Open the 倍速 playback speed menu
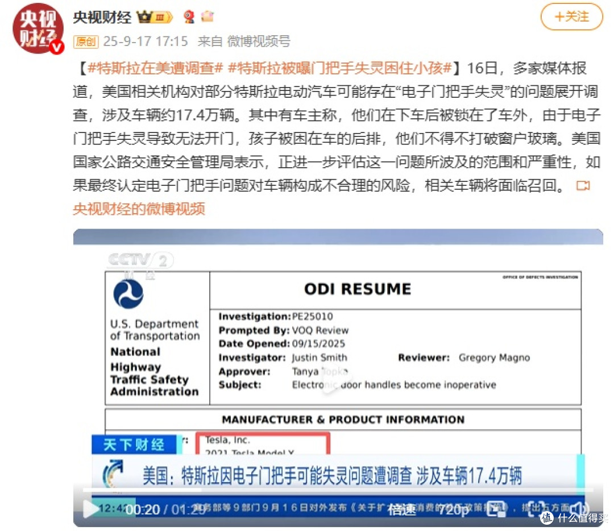Viewport: 614px width, 531px height. [x=402, y=509]
